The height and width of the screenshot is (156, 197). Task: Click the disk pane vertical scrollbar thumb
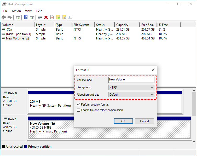point(194,104)
